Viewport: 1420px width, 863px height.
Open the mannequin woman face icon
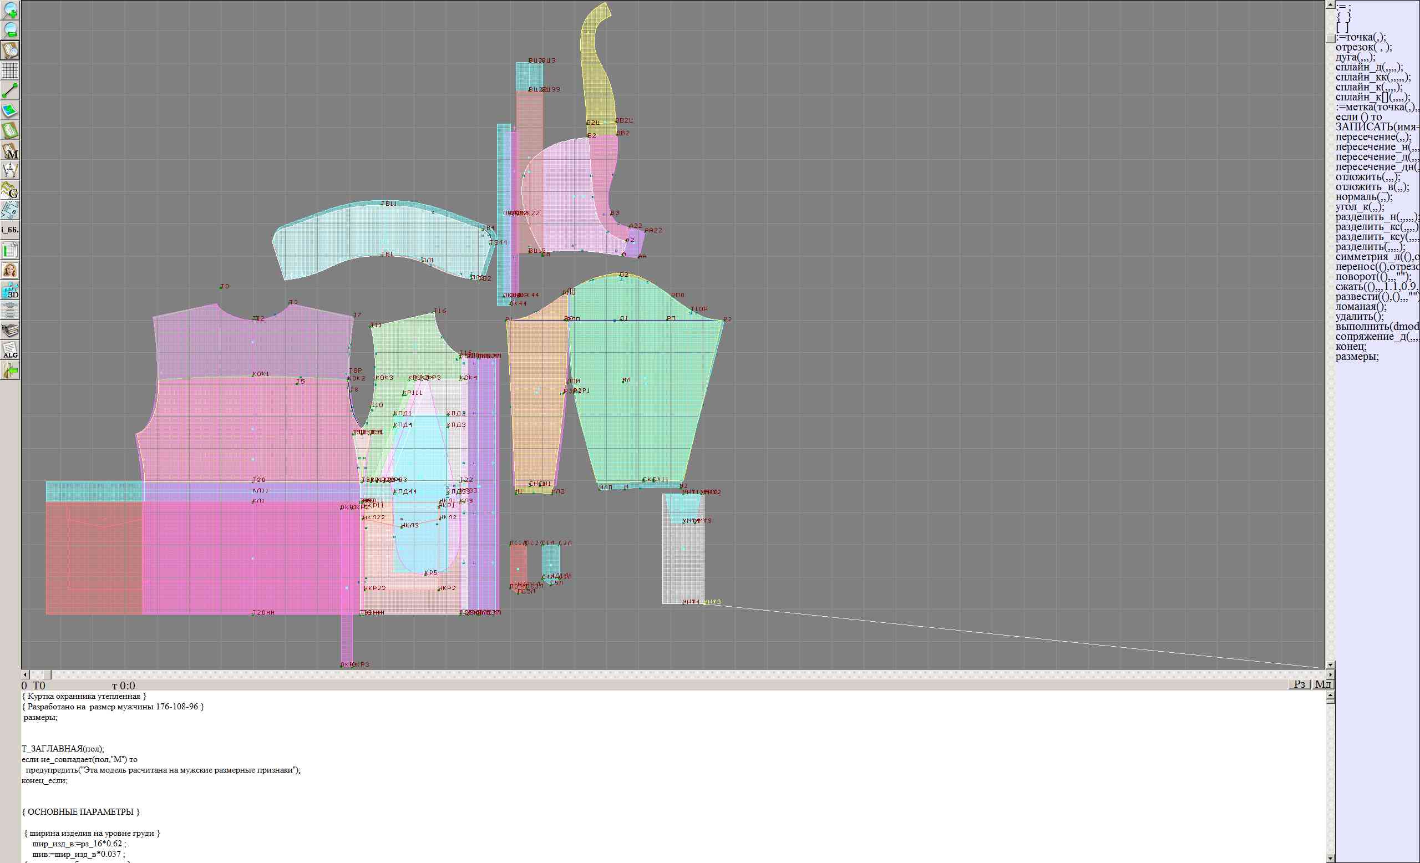[x=11, y=270]
